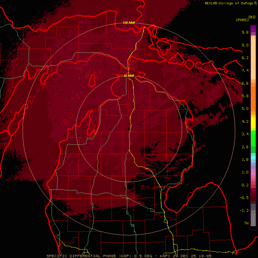Click the 1.0 legend value
Viewport: 258px width, 258px height.
click(x=245, y=173)
